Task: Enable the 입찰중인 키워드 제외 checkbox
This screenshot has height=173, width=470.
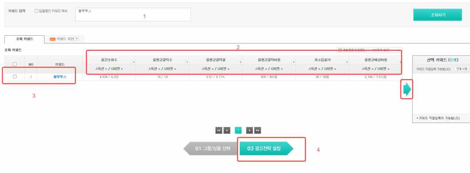Action: pos(36,11)
